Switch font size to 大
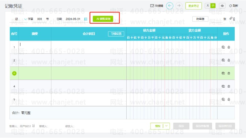 (x=208, y=6)
